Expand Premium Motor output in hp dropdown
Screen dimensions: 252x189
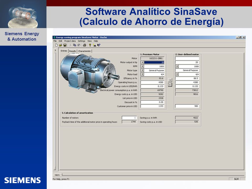[x=142, y=62]
